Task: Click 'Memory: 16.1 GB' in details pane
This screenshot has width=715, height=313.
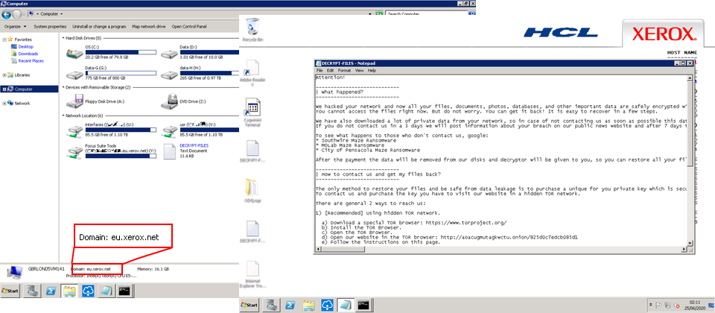Action: click(x=153, y=269)
